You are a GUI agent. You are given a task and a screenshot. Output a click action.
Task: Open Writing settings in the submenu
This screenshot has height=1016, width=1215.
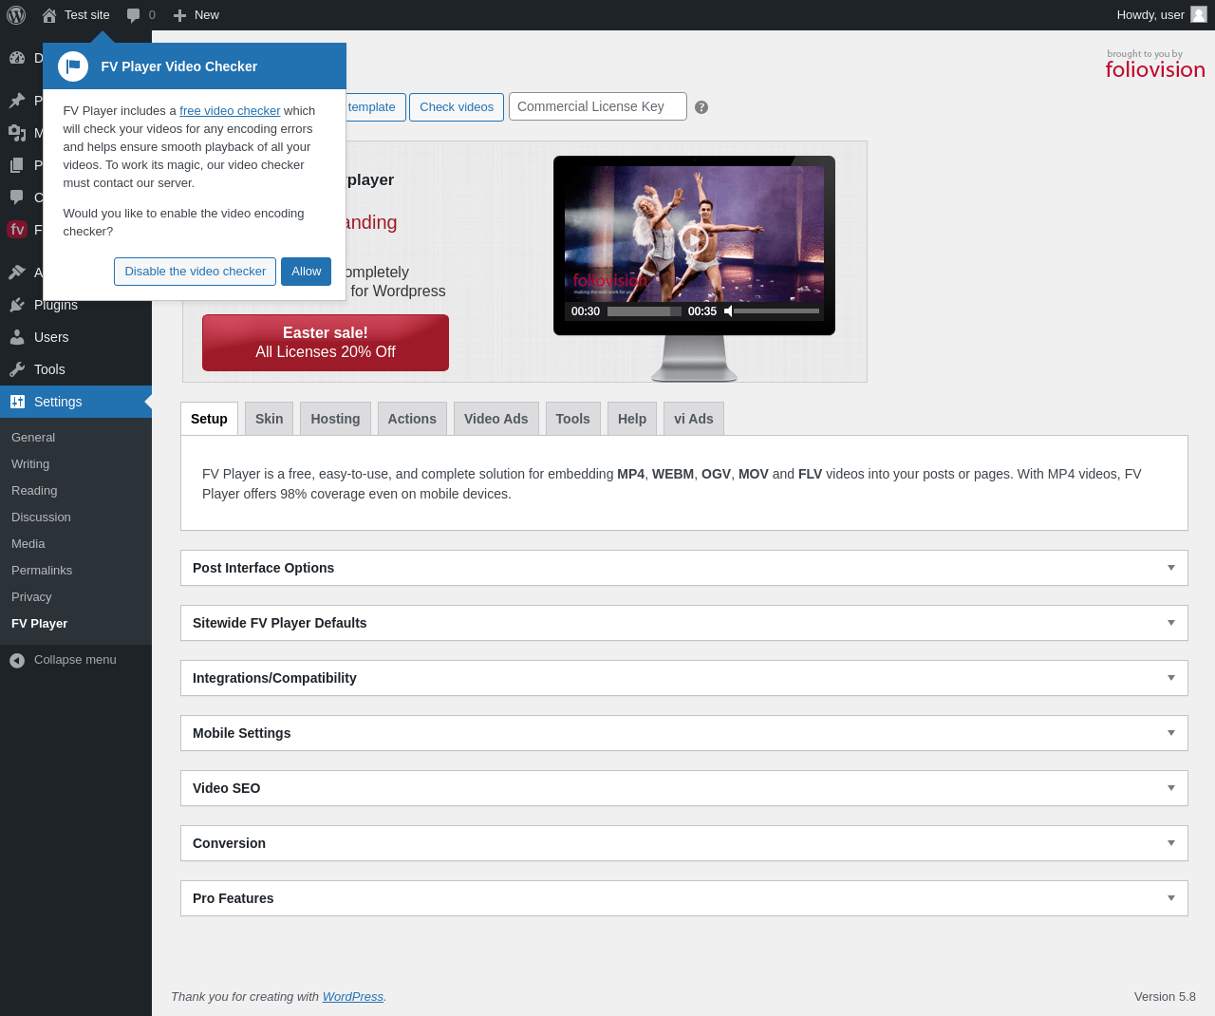(30, 464)
